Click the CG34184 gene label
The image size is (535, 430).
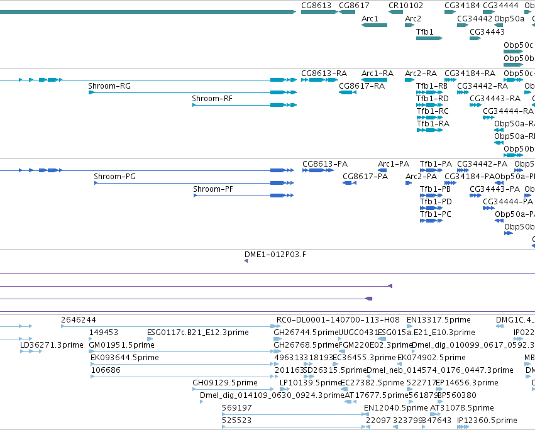[462, 6]
